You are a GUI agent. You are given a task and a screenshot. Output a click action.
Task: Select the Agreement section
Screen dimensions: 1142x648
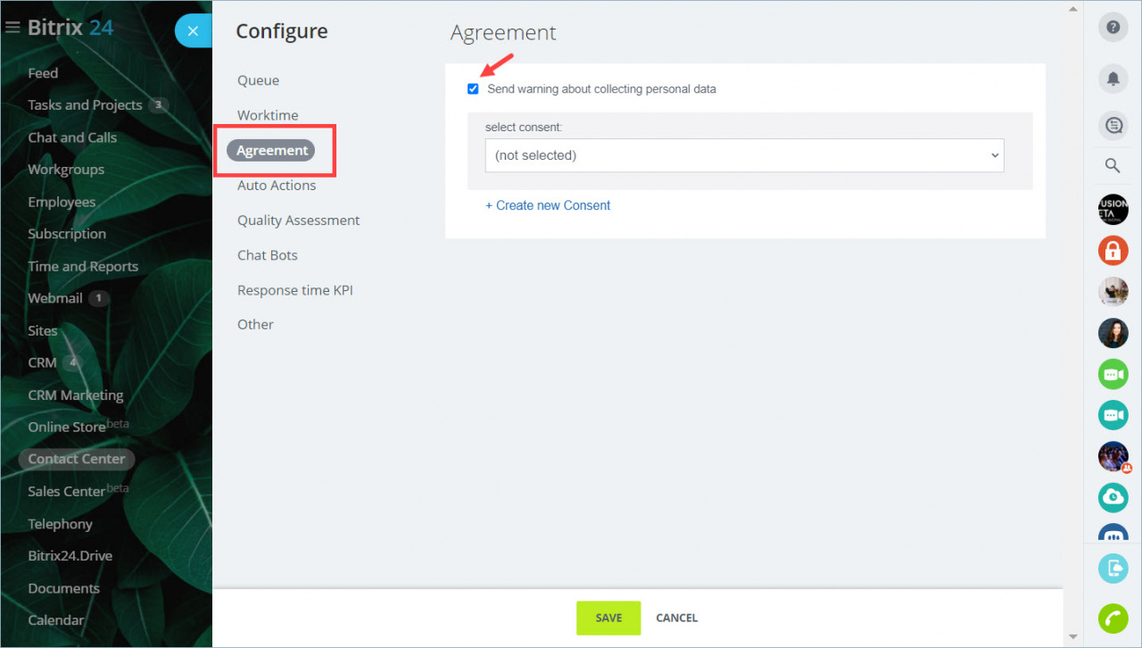click(271, 150)
